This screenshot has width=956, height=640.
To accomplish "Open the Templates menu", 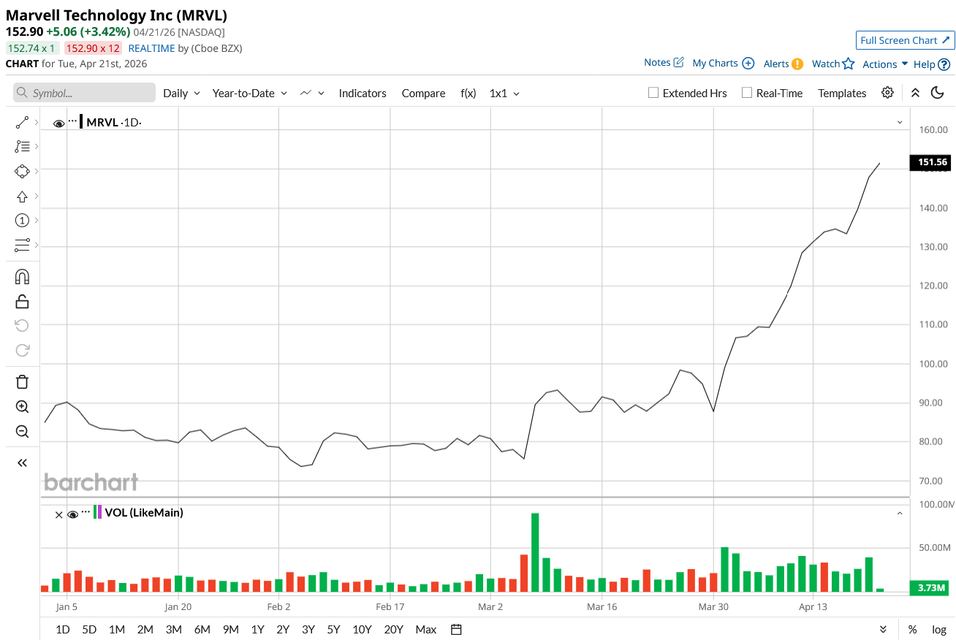I will click(x=842, y=93).
